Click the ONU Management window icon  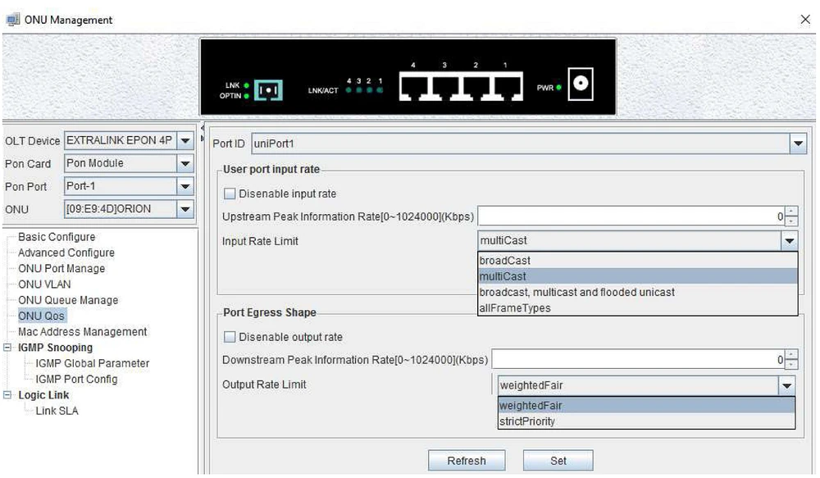click(x=12, y=19)
